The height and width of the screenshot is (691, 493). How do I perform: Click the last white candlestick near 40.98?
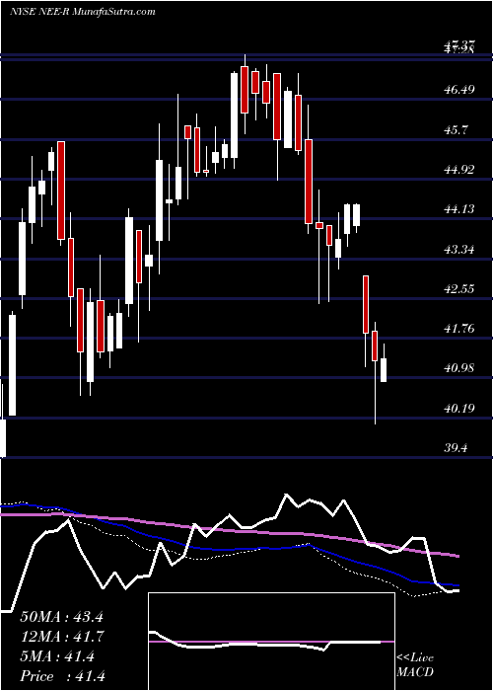tap(384, 370)
